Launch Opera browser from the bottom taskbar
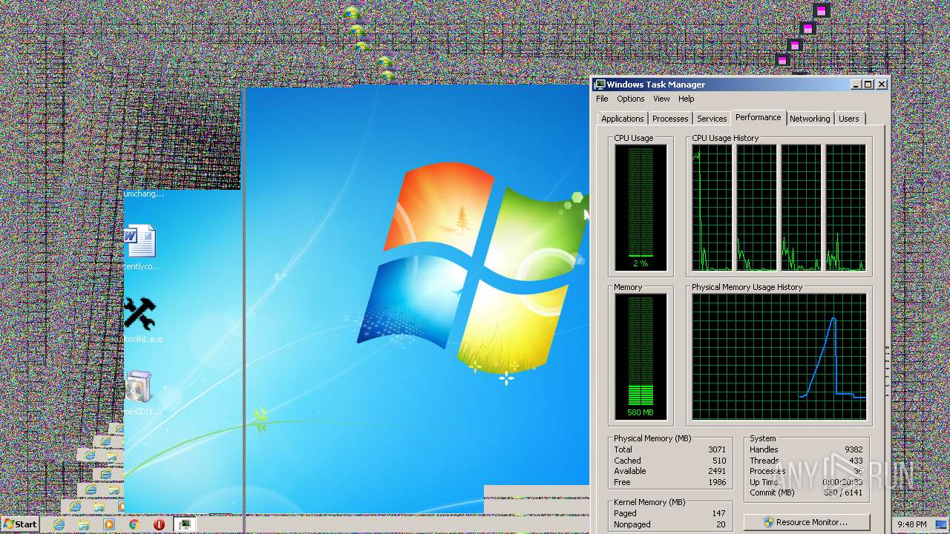The width and height of the screenshot is (950, 534). [159, 524]
